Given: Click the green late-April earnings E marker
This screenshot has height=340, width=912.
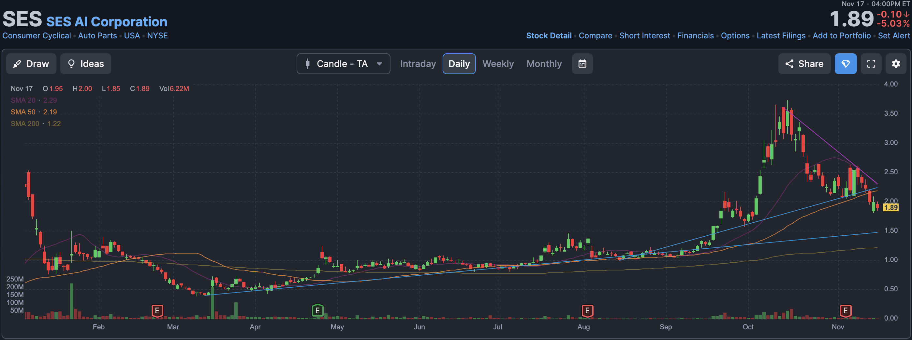Looking at the screenshot, I should click(x=317, y=311).
